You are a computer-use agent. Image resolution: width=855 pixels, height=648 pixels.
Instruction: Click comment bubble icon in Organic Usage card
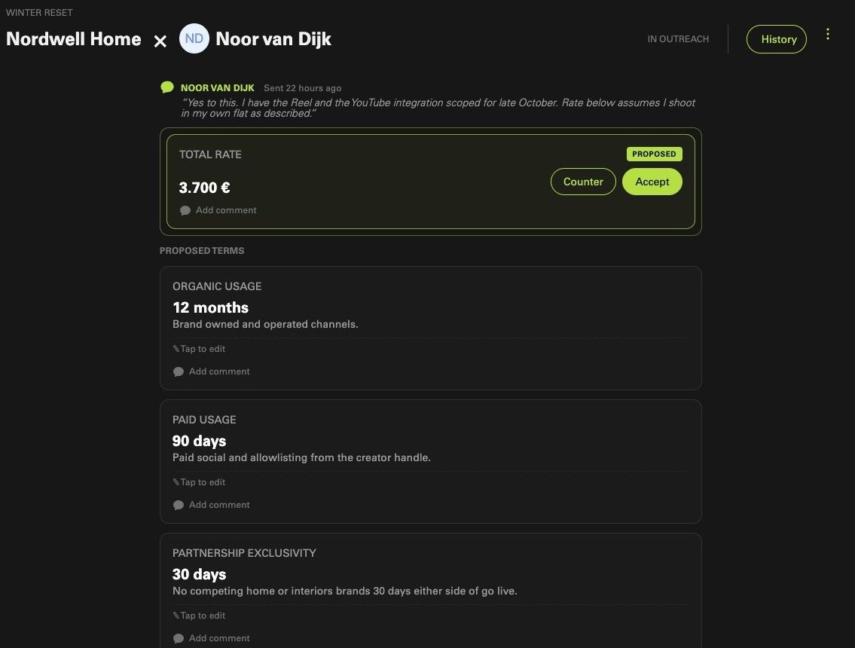179,372
